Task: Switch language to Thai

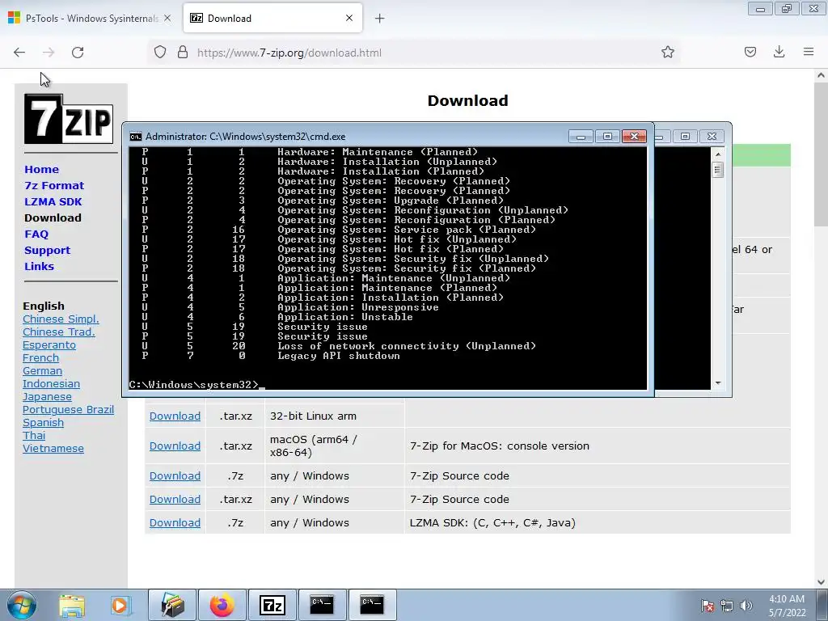Action: 34,435
